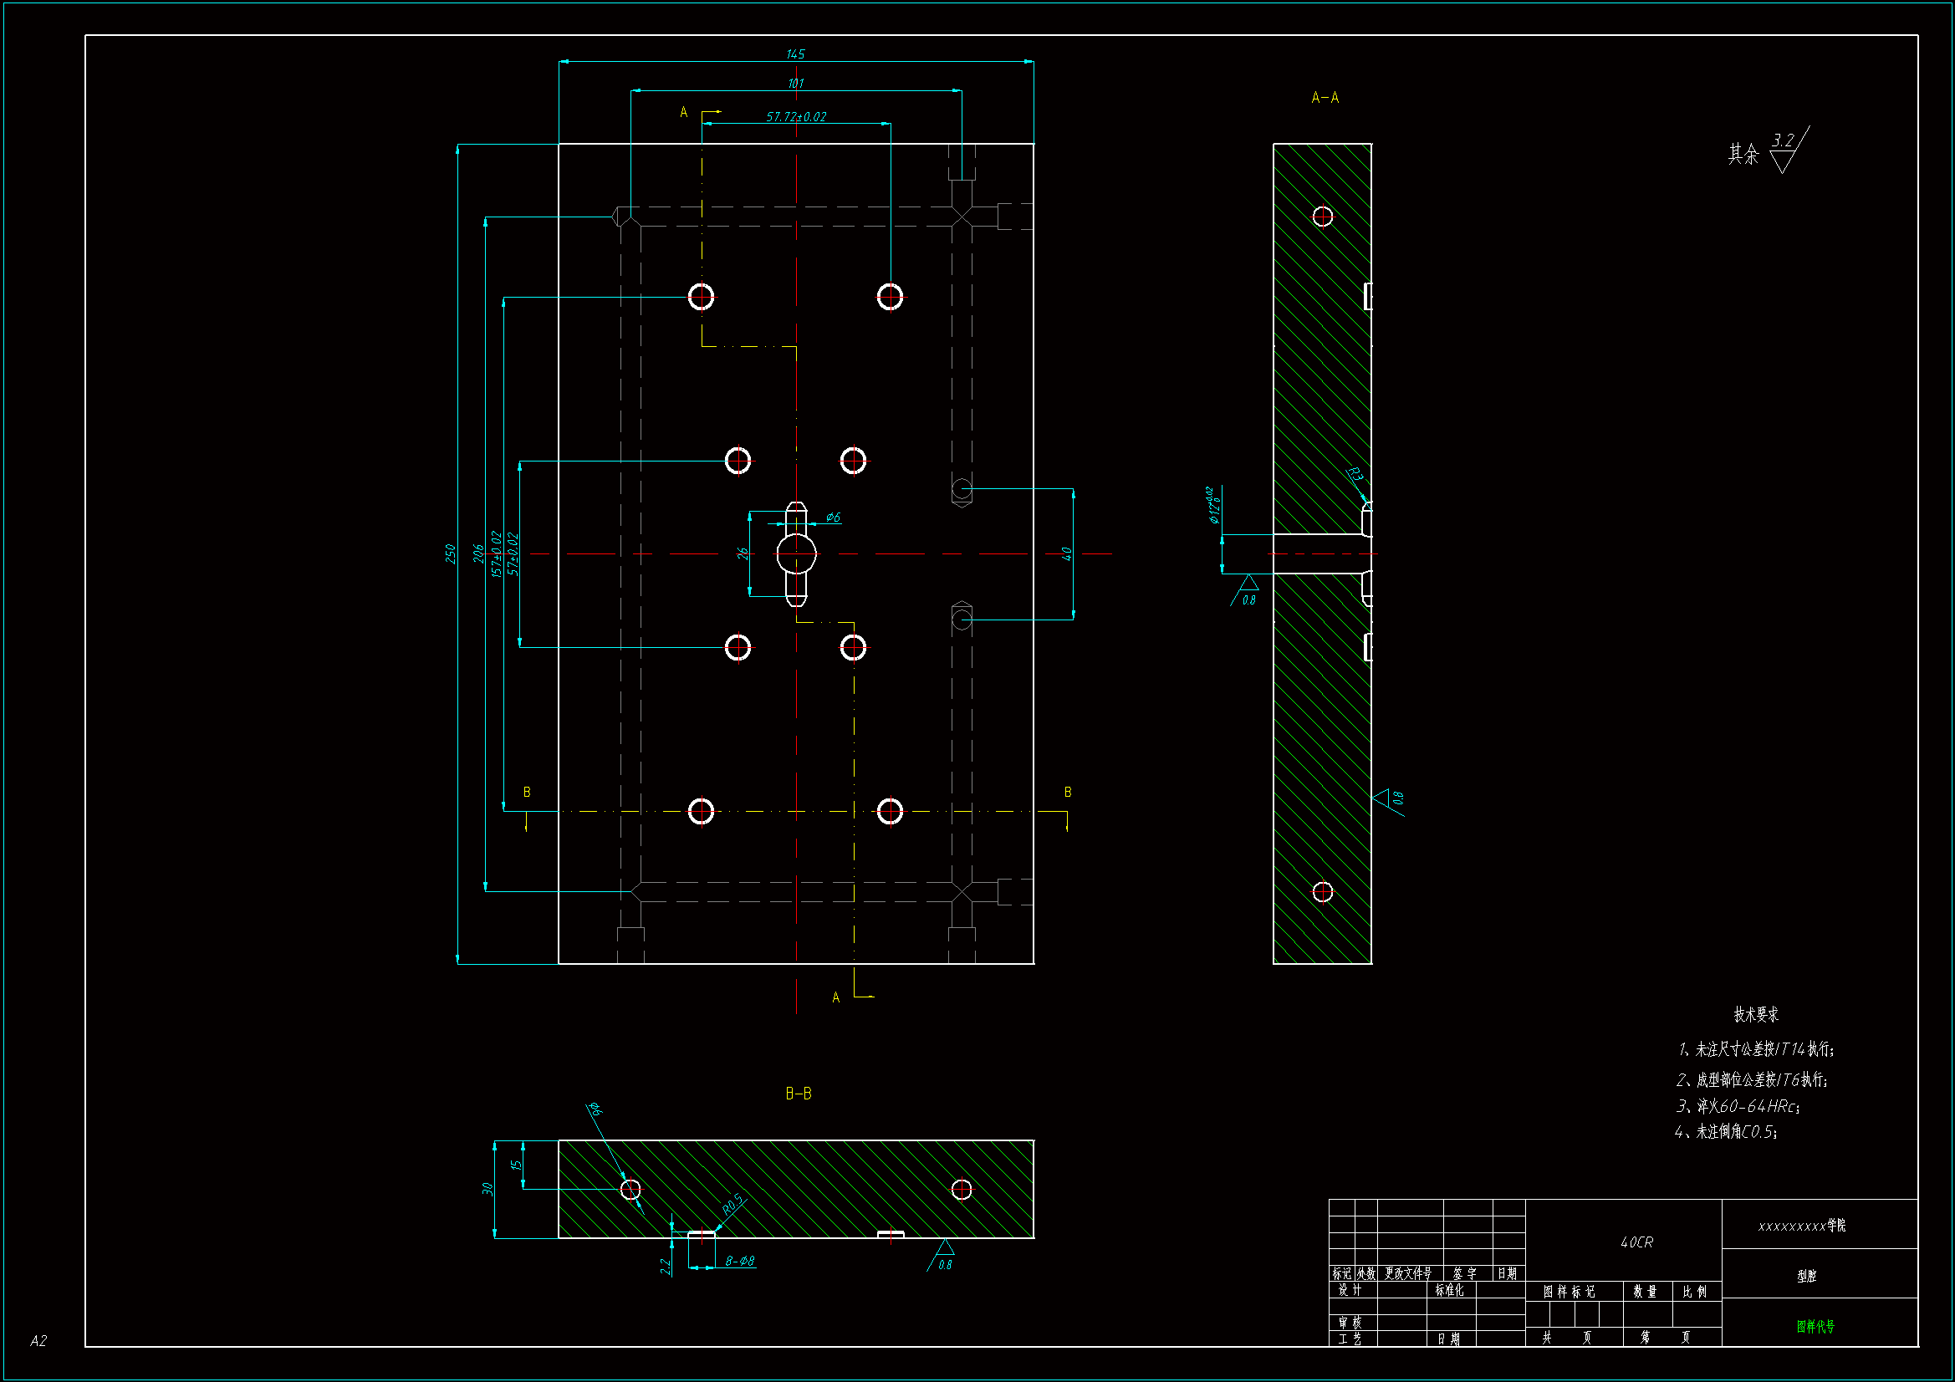Image resolution: width=1955 pixels, height=1382 pixels.
Task: Click the 型腔 part name cell
Action: [1806, 1276]
